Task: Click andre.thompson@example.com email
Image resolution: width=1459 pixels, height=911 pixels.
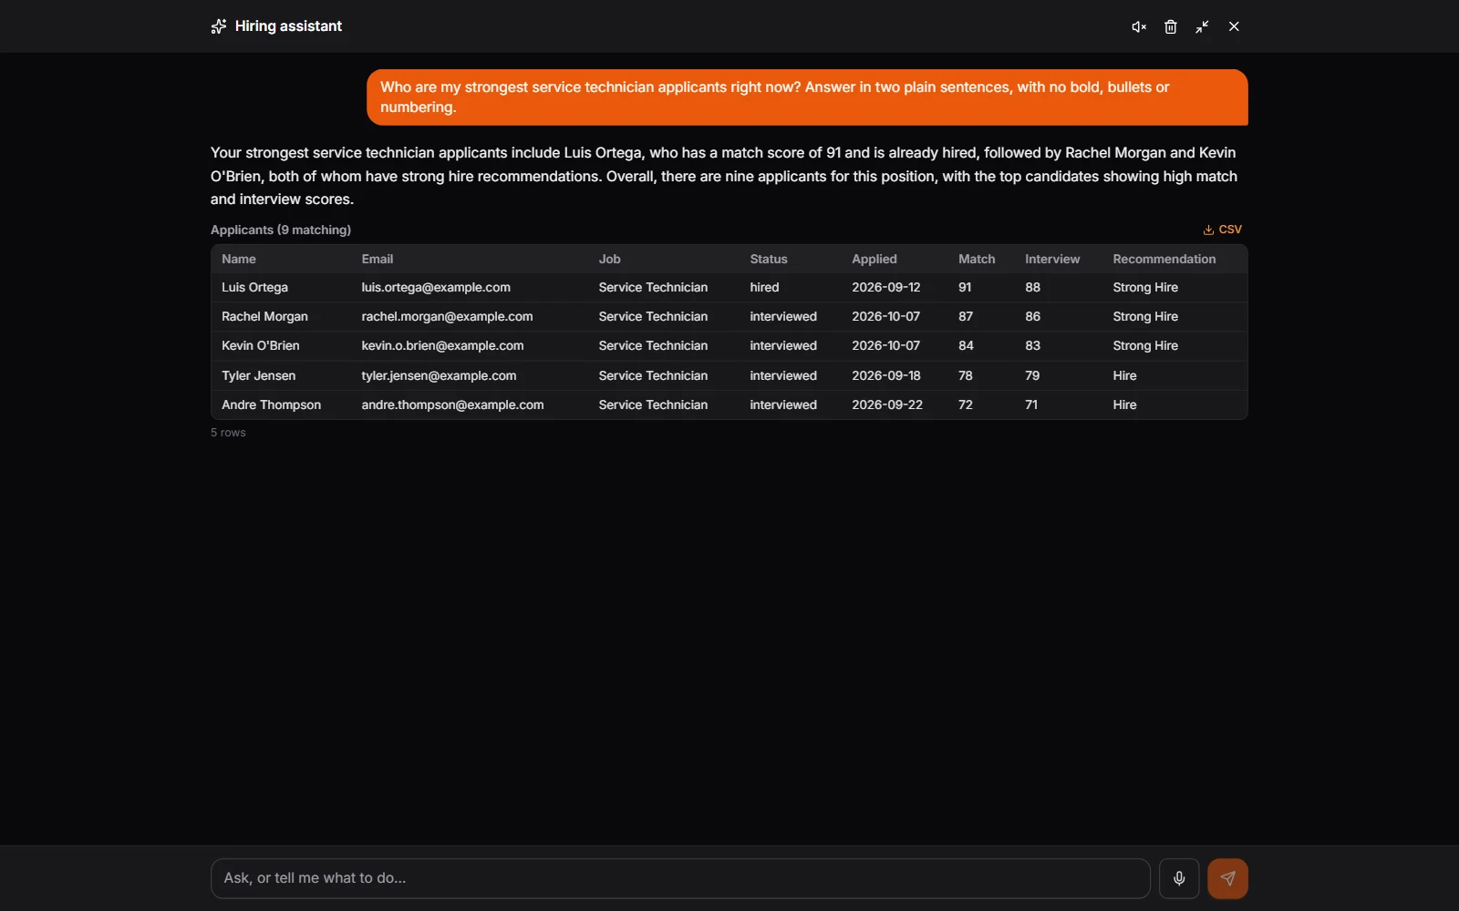Action: [x=452, y=404]
